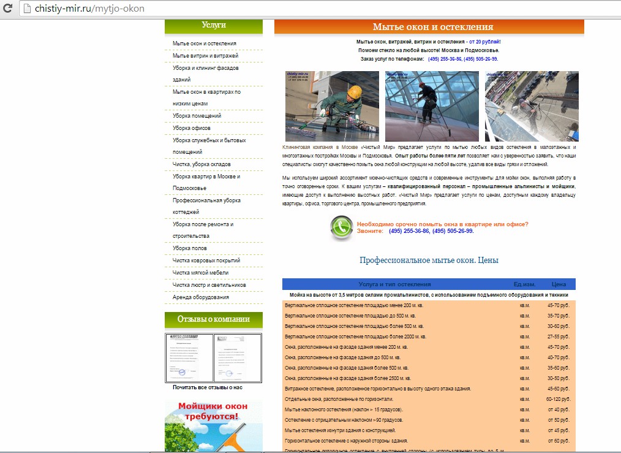Click 'Необходимо срочно помыть окна' orange text
The height and width of the screenshot is (453, 621).
[x=442, y=224]
